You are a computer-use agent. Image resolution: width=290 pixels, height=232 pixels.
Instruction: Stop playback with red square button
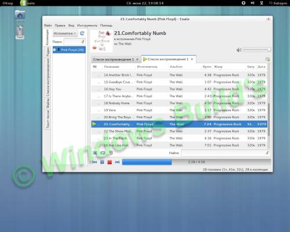(110, 162)
